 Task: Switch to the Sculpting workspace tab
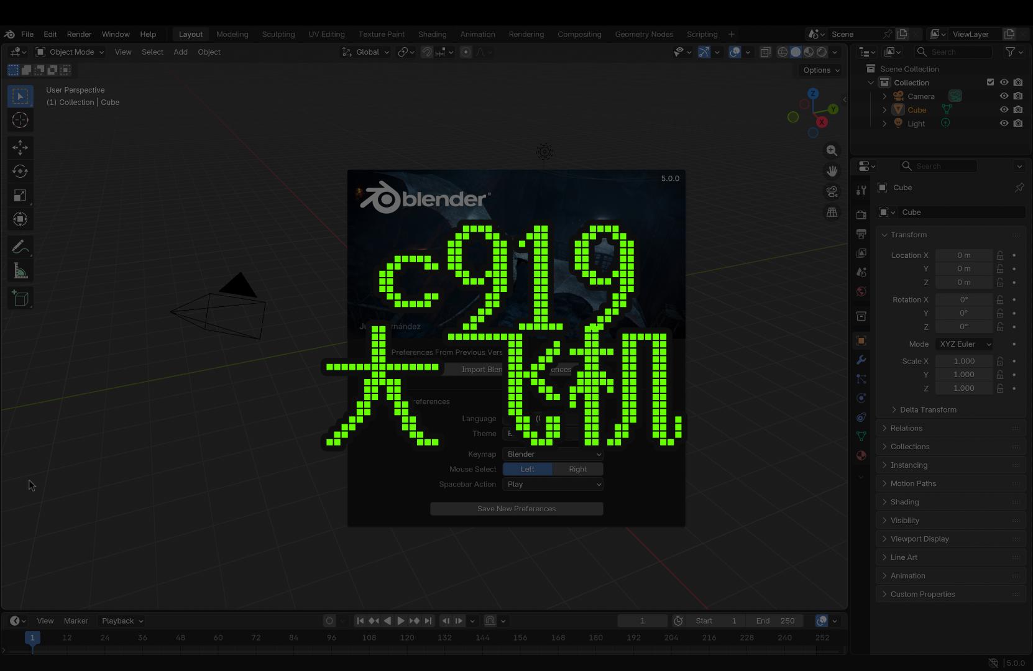(278, 34)
